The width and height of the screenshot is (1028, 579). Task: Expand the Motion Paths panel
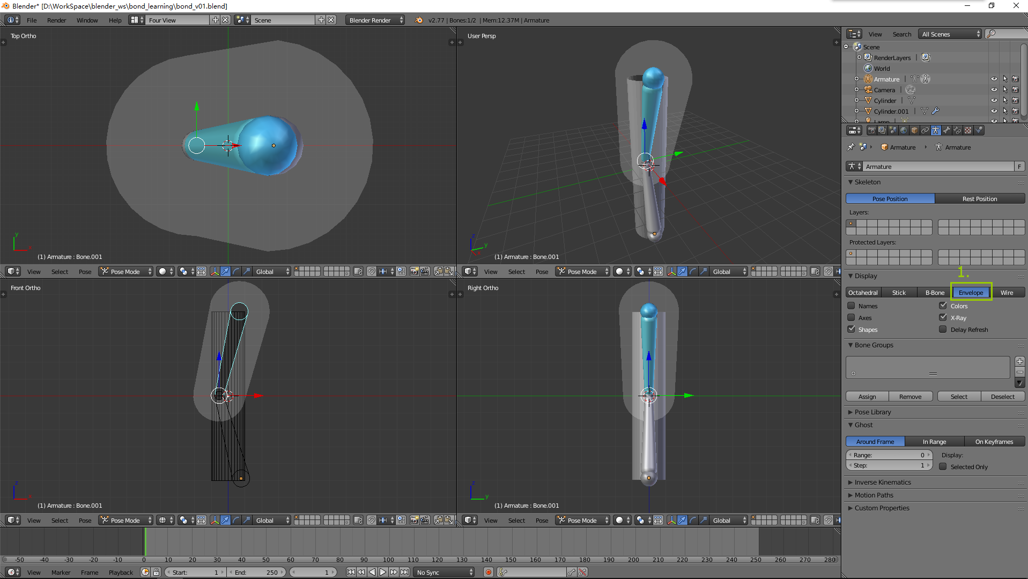pos(874,495)
